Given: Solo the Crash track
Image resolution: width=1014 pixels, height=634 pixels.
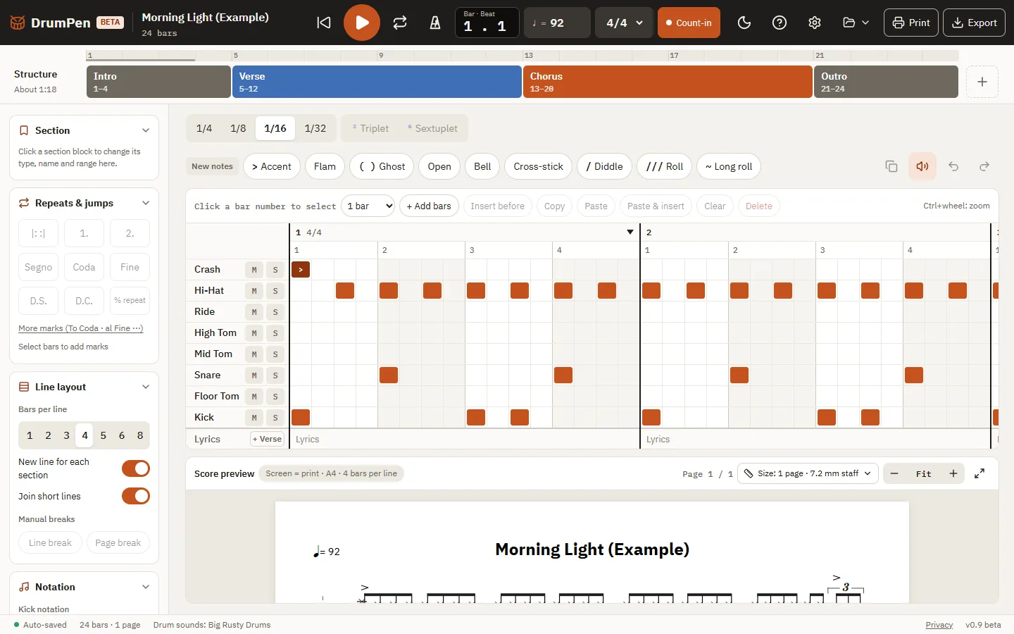Looking at the screenshot, I should (x=275, y=270).
